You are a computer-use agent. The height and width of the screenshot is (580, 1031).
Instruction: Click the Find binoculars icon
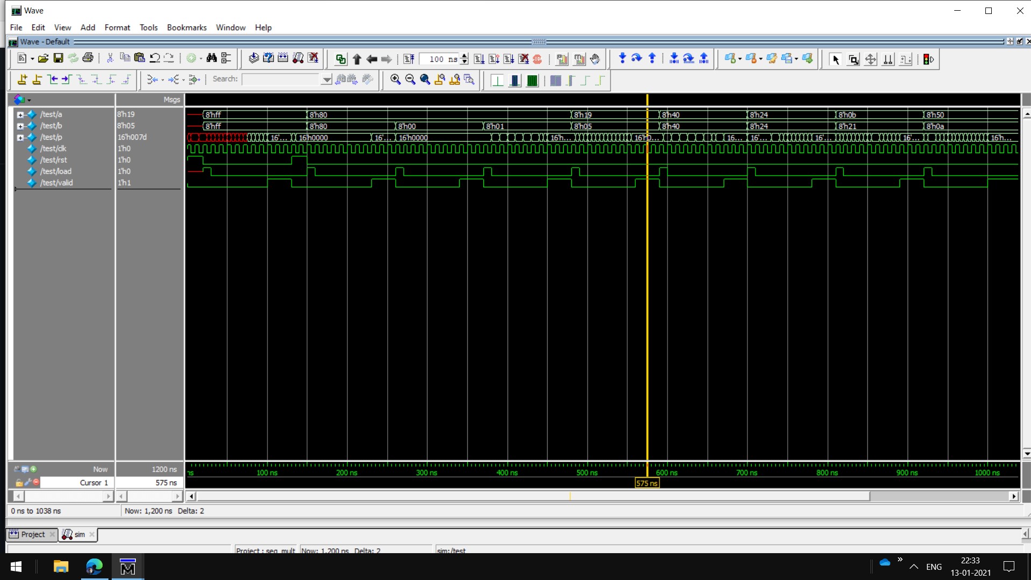point(212,59)
